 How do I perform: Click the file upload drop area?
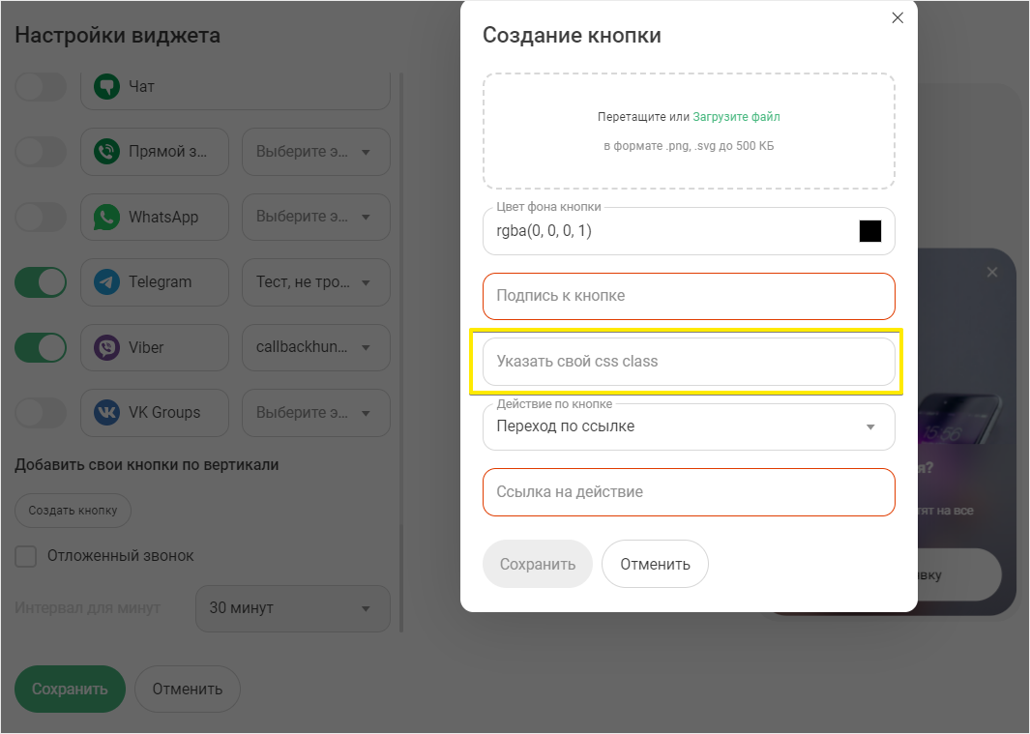(689, 131)
